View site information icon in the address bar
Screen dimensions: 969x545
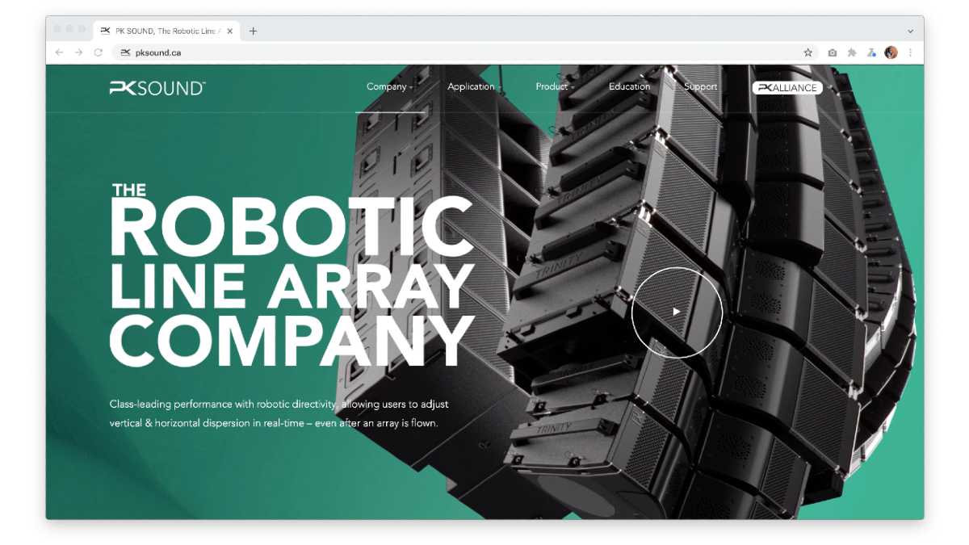point(125,52)
